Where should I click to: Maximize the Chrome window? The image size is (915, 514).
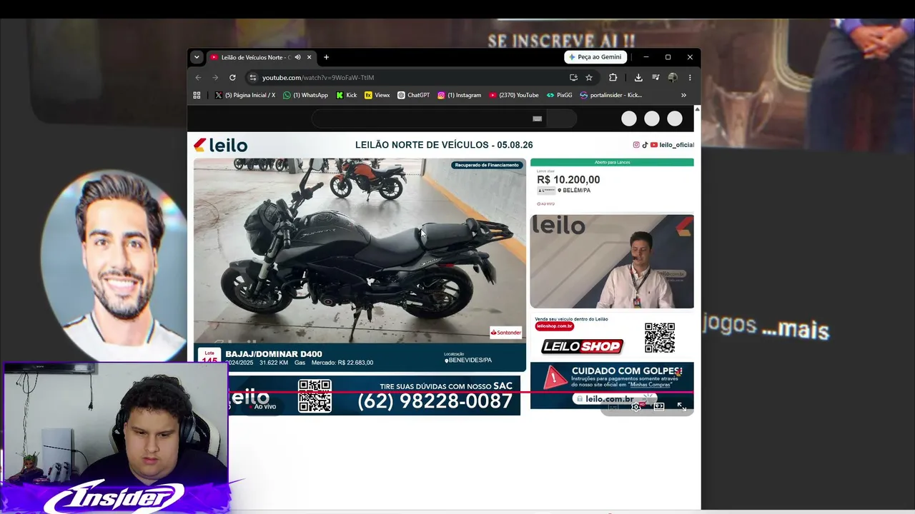pos(668,57)
